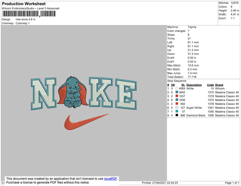Screen dimensions: 241x186
Task: Click the Height value 2.46 in
Action: pyautogui.click(x=235, y=10)
